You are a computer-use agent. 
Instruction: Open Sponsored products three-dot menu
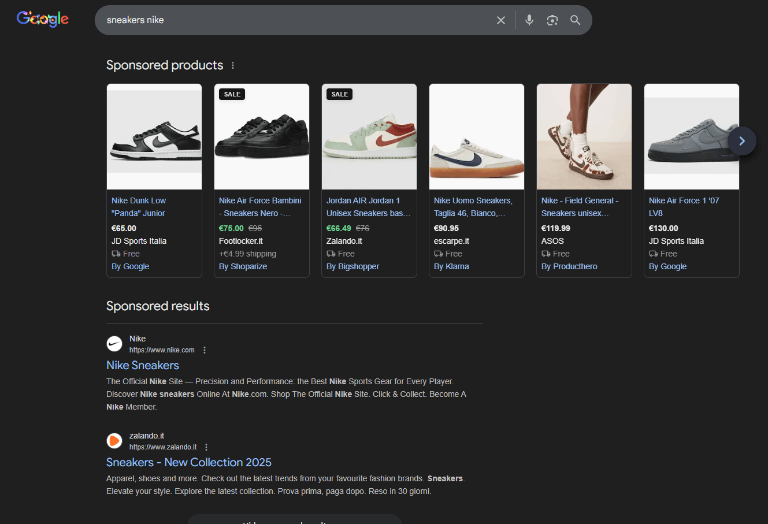(x=233, y=65)
